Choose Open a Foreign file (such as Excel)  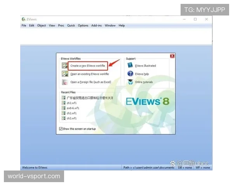coord(90,82)
